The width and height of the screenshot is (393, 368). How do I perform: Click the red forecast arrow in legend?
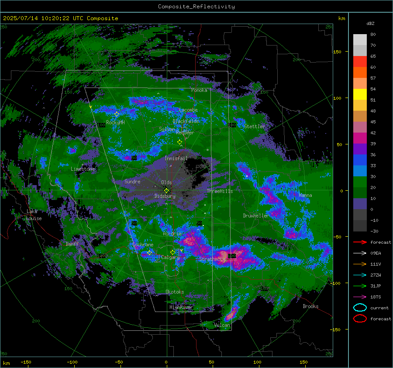click(x=360, y=242)
